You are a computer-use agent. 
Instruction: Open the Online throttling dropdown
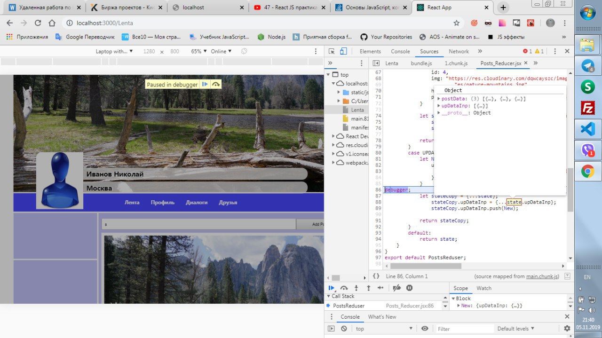[221, 51]
